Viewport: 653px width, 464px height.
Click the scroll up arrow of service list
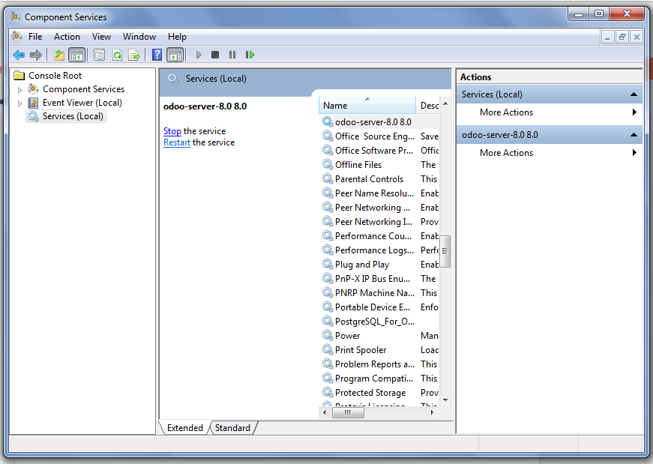[445, 103]
